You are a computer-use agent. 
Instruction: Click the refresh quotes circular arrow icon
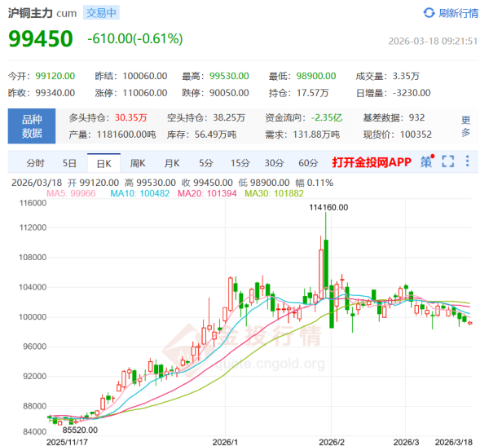click(x=429, y=13)
